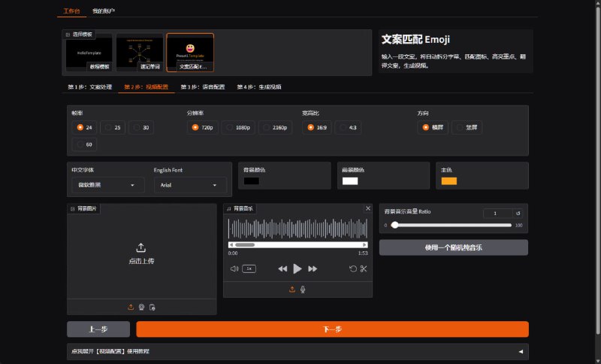
Task: Click the orange 下一步 next step button
Action: pos(332,329)
